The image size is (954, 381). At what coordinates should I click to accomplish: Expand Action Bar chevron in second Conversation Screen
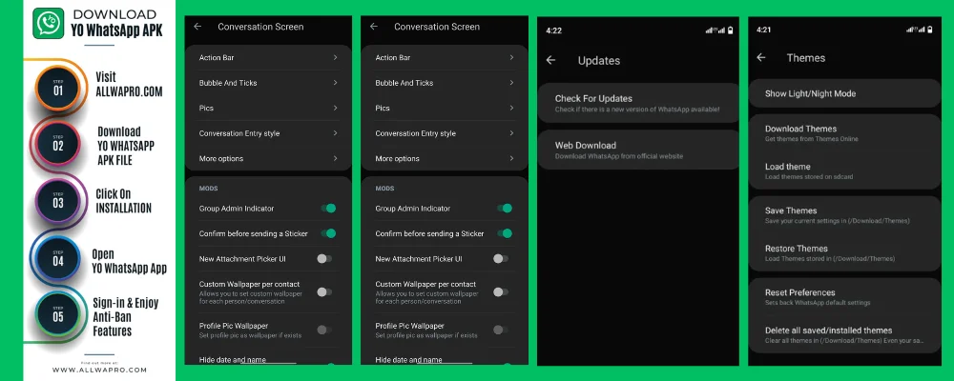pos(511,58)
